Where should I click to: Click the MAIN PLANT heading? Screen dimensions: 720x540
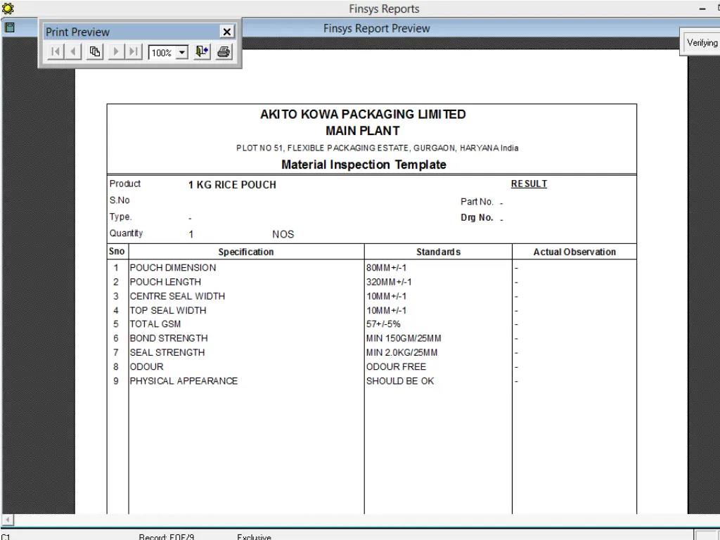pyautogui.click(x=363, y=131)
